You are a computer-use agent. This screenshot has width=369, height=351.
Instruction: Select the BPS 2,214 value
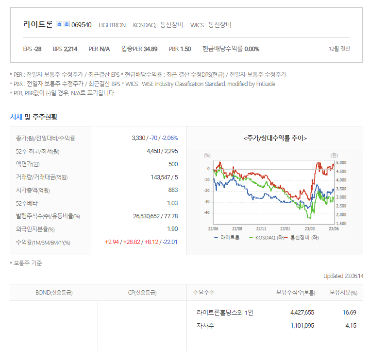point(65,49)
